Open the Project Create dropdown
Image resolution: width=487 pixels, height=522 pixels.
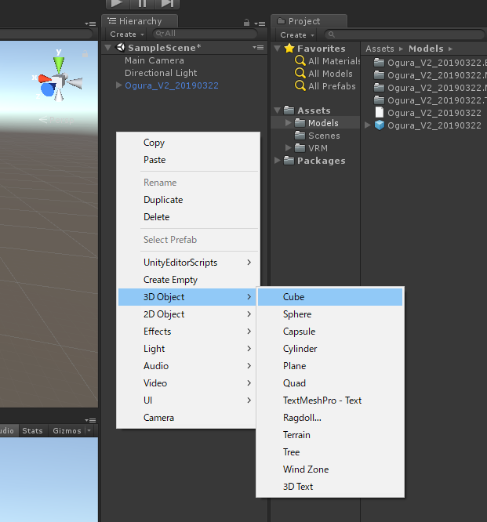[x=296, y=34]
